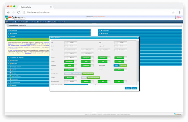Image resolution: width=188 pixels, height=122 pixels.
Task: Click the zoom mapa slider handle
Action: [x=88, y=84]
